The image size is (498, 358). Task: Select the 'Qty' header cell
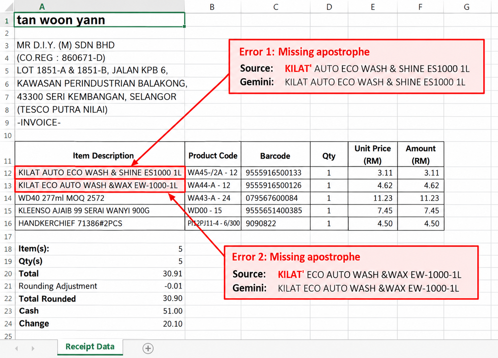(x=329, y=154)
